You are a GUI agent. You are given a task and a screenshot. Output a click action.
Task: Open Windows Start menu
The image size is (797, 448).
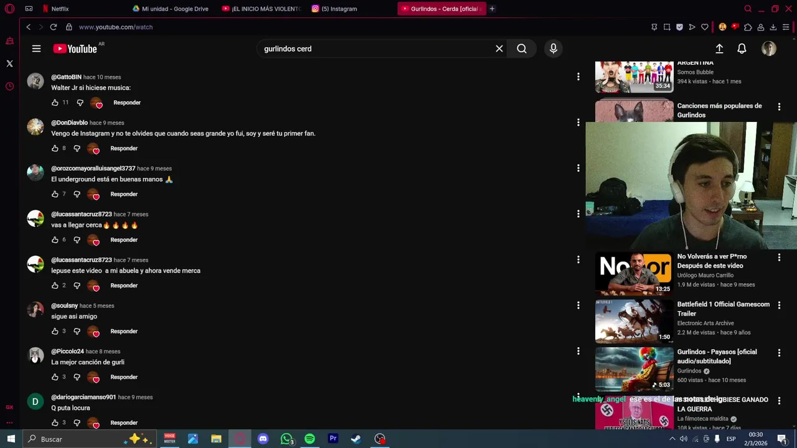pyautogui.click(x=11, y=439)
